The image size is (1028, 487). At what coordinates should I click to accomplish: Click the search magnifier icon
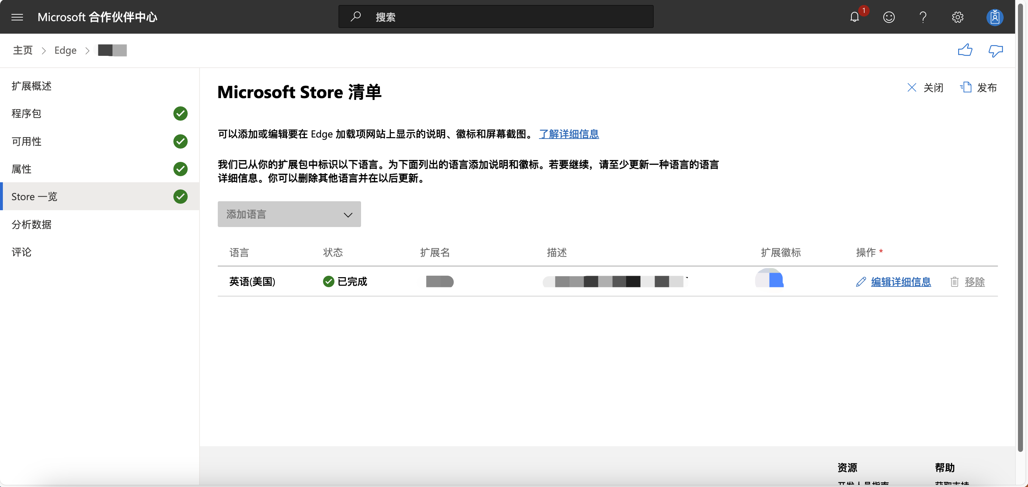(355, 17)
